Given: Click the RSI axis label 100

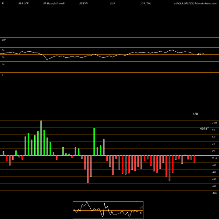Looking at the screenshot, I should pyautogui.click(x=4, y=40).
